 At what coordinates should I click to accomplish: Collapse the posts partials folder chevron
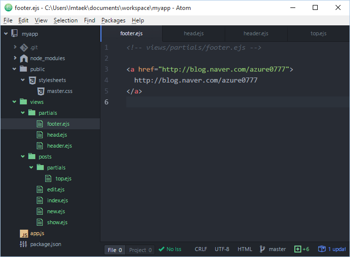[31, 168]
